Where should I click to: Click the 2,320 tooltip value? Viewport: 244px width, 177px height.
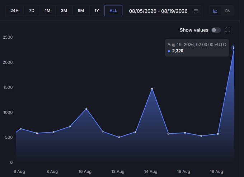pyautogui.click(x=178, y=51)
